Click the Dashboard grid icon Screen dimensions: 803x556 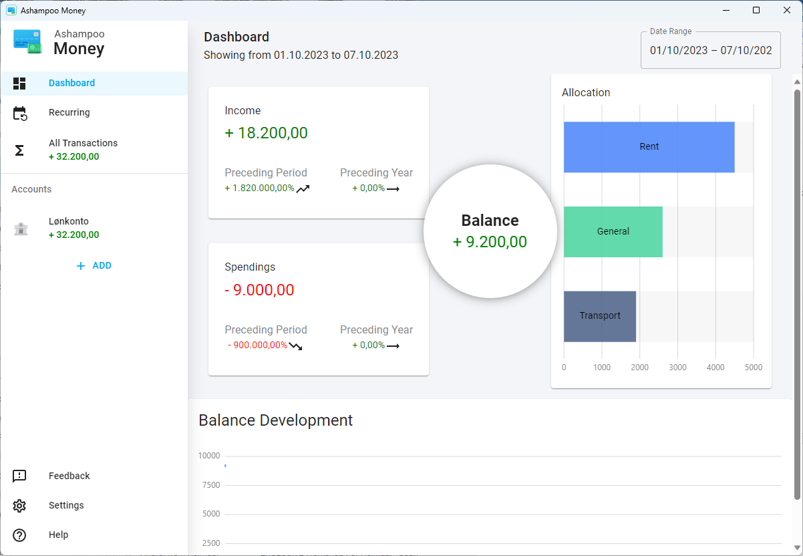(x=19, y=84)
